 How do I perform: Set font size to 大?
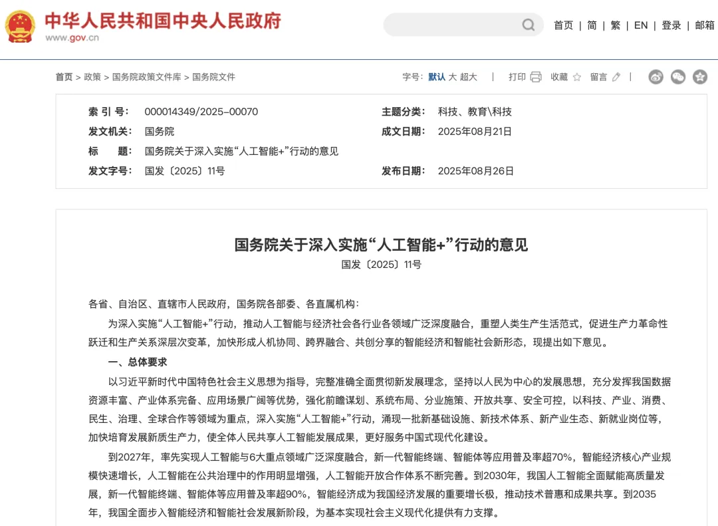[x=453, y=76]
